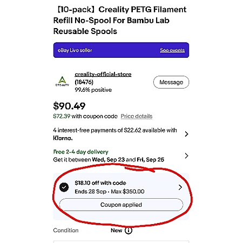Click the Creality seller logo
This screenshot has width=243, height=243.
(62, 82)
